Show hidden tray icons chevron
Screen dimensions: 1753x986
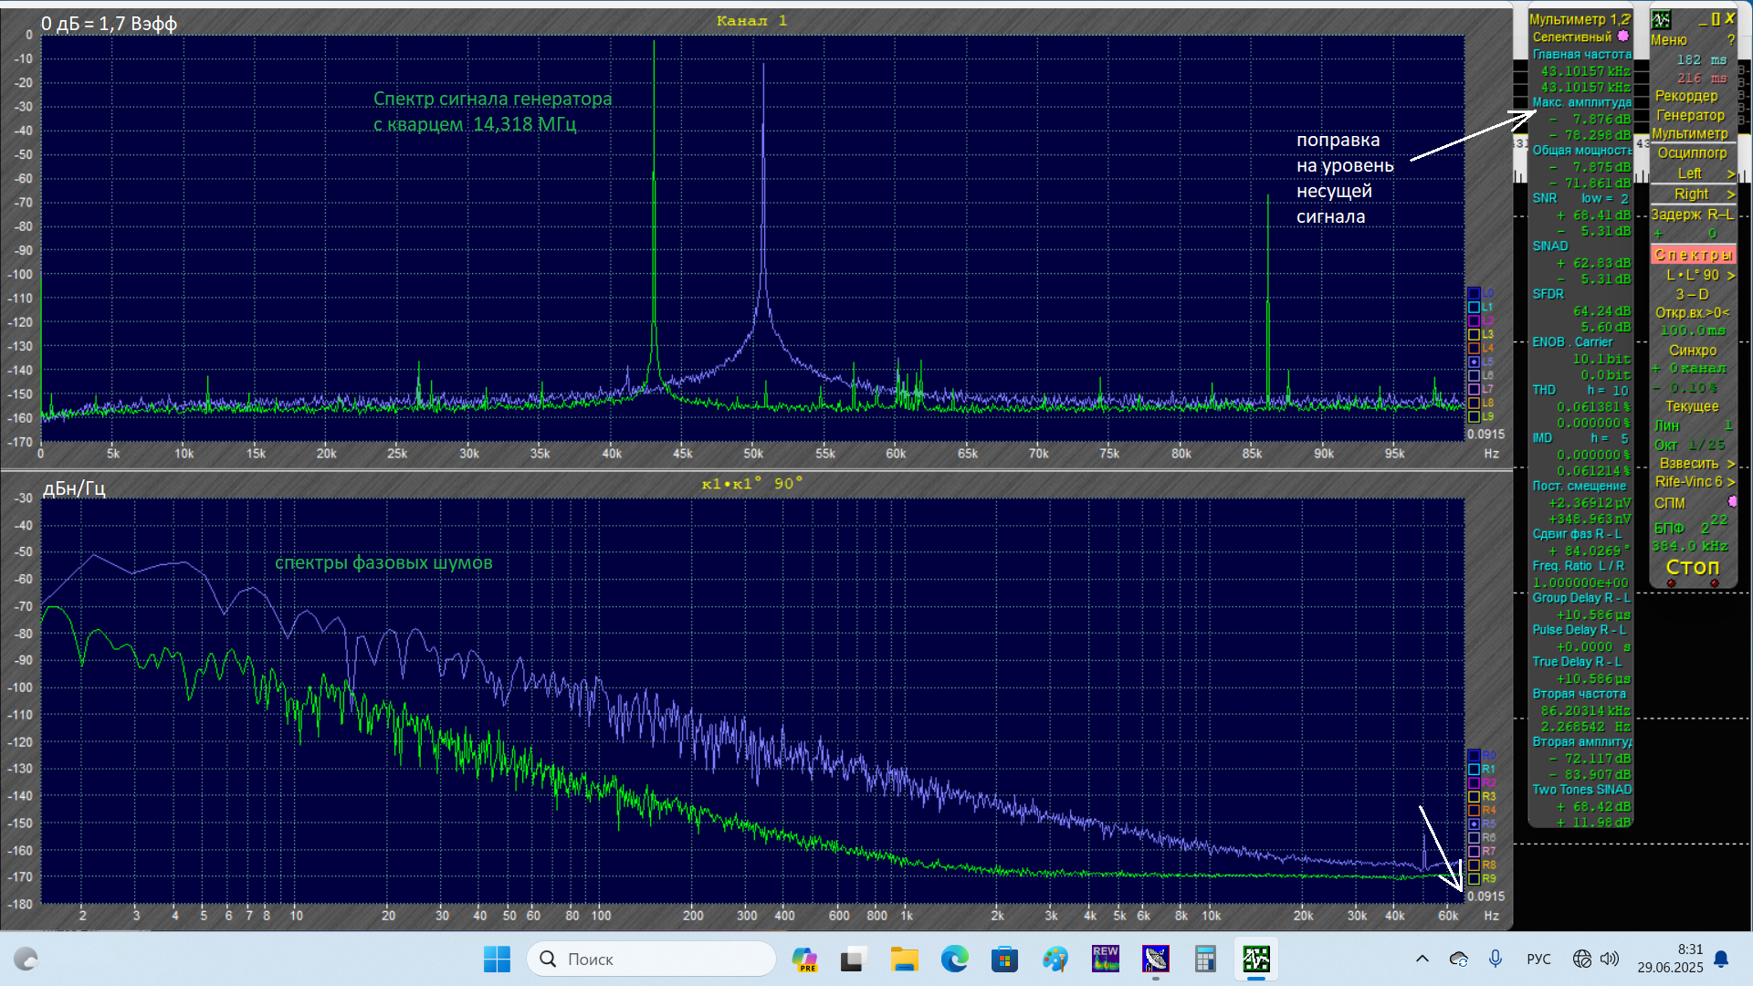click(1422, 959)
